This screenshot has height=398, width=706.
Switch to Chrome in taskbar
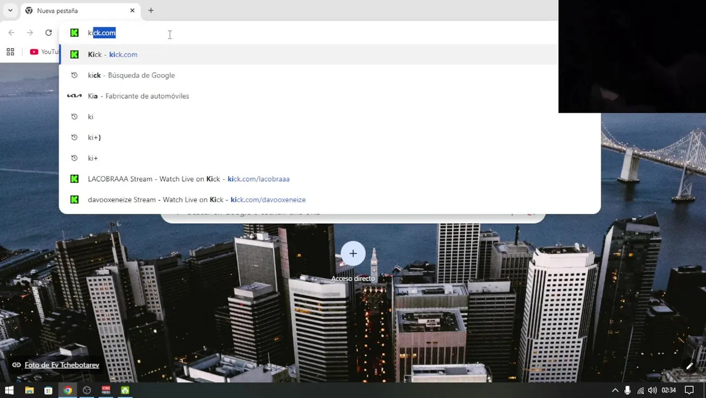point(67,390)
